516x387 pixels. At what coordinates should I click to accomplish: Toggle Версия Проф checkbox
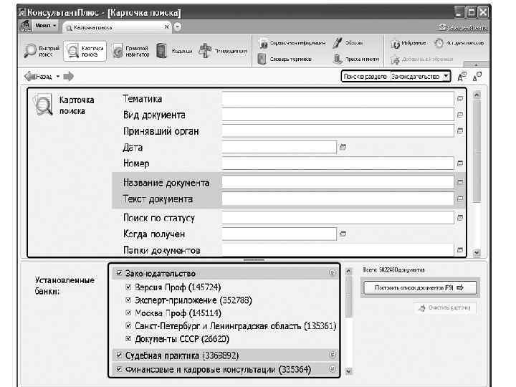(x=129, y=287)
